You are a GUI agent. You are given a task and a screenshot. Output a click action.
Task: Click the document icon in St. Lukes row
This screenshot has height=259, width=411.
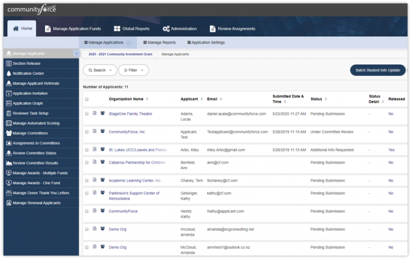tap(95, 149)
